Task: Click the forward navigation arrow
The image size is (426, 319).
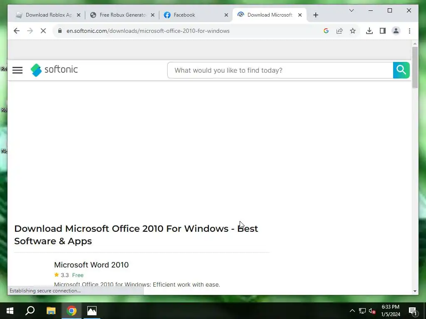Action: point(30,31)
